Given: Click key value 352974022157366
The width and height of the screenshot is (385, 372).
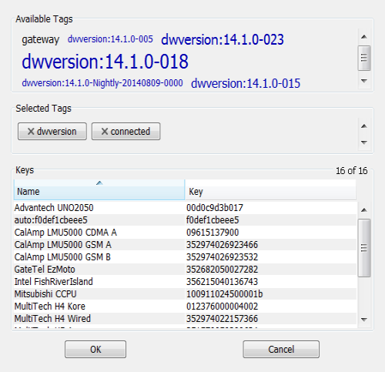Looking at the screenshot, I should click(x=222, y=319).
